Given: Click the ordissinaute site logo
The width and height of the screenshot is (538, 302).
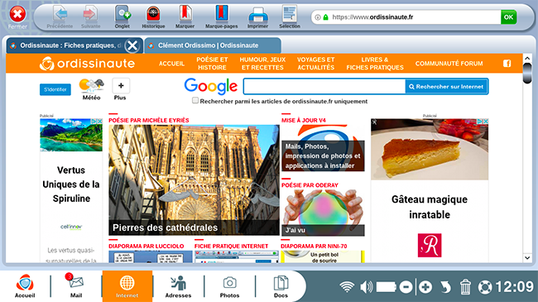Looking at the screenshot, I should click(x=87, y=64).
